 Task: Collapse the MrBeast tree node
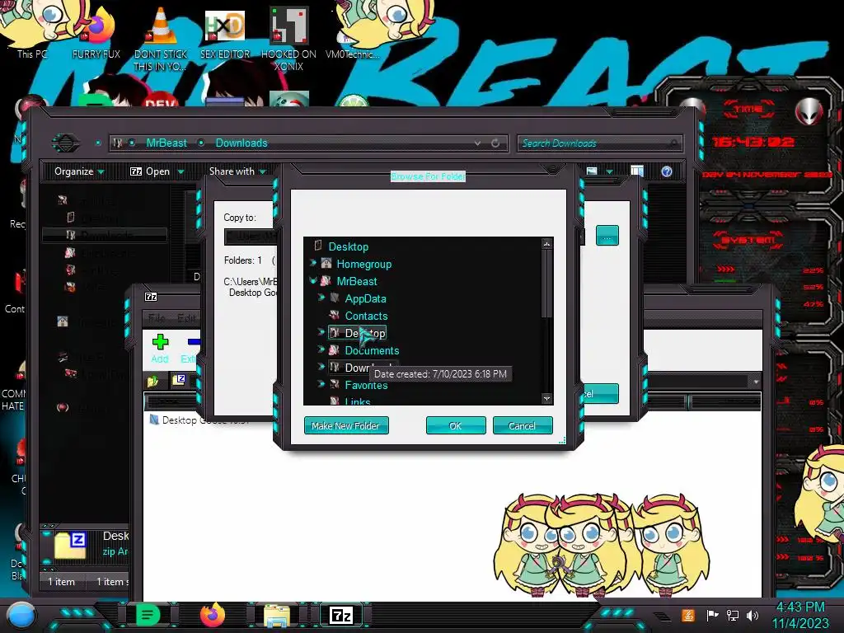tap(313, 280)
